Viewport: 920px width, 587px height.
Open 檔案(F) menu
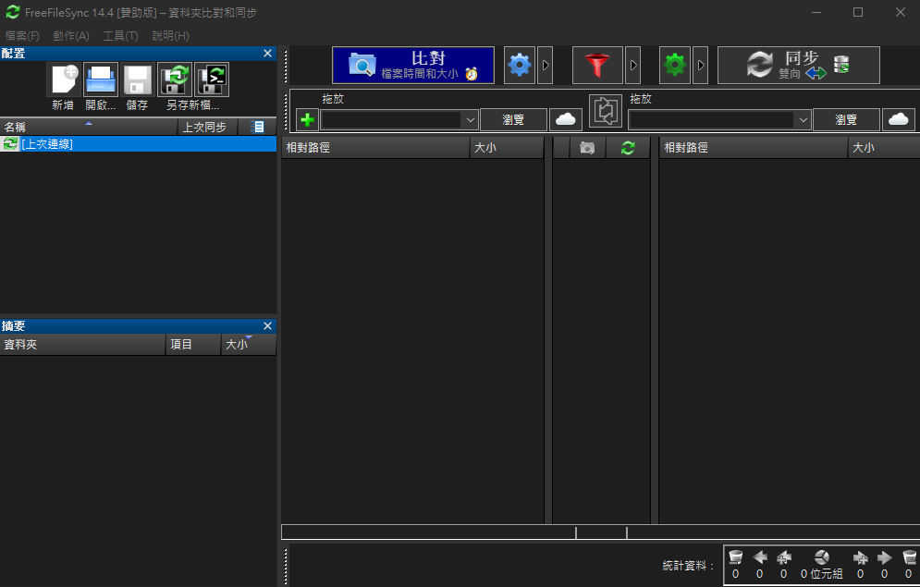pos(22,36)
